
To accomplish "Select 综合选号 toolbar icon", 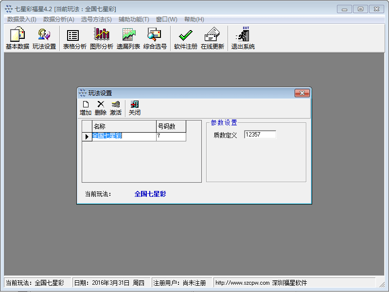I will coord(155,39).
